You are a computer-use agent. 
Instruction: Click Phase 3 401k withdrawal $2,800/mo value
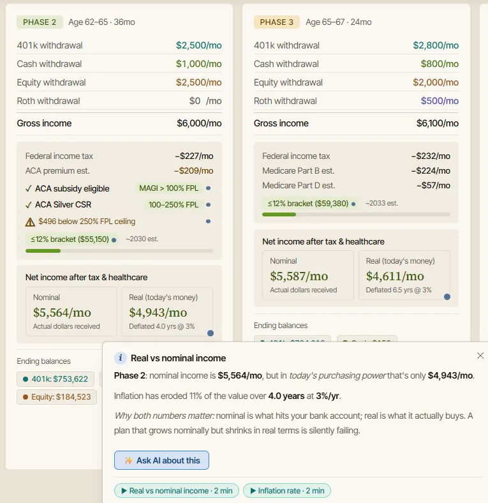tap(436, 45)
